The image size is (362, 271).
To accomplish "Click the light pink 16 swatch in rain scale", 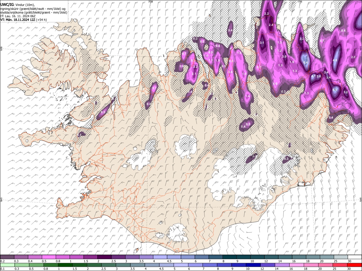I will [x=296, y=265].
